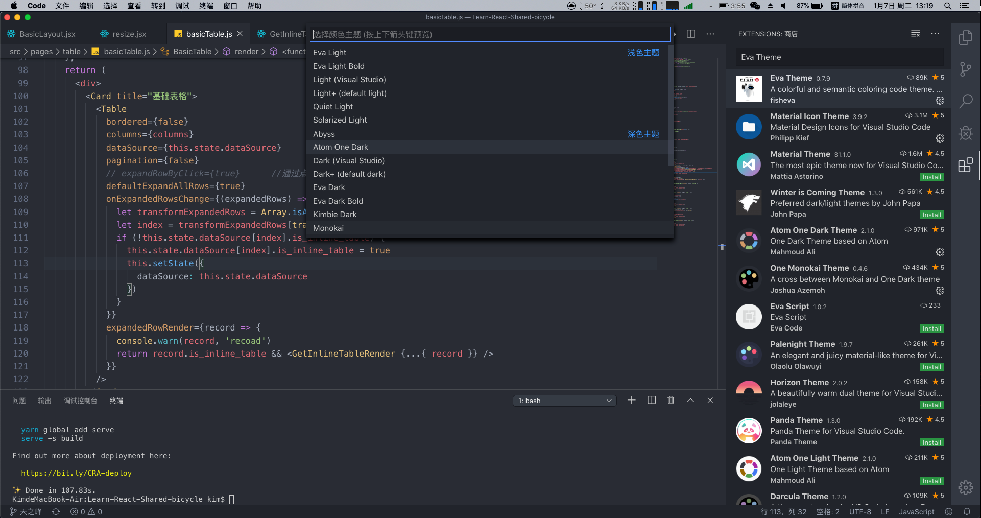Click the theme list scrollbar
Screen dimensions: 981x518
pyautogui.click(x=671, y=106)
